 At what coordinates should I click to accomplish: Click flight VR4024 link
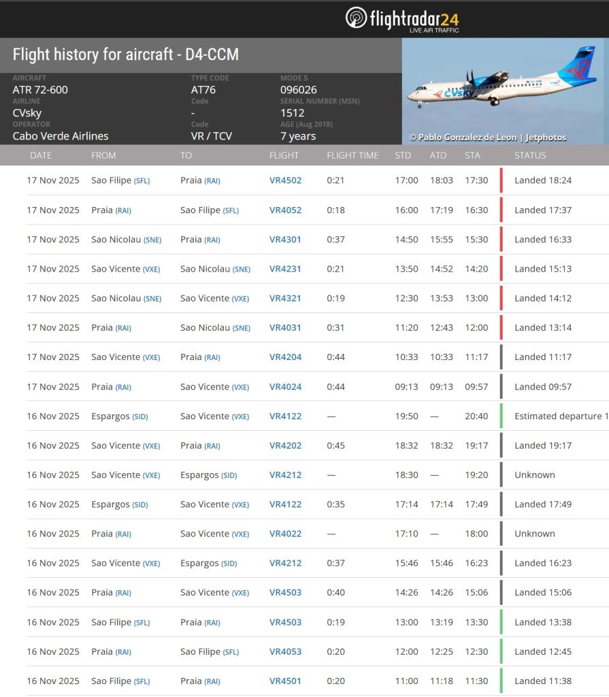click(x=285, y=387)
